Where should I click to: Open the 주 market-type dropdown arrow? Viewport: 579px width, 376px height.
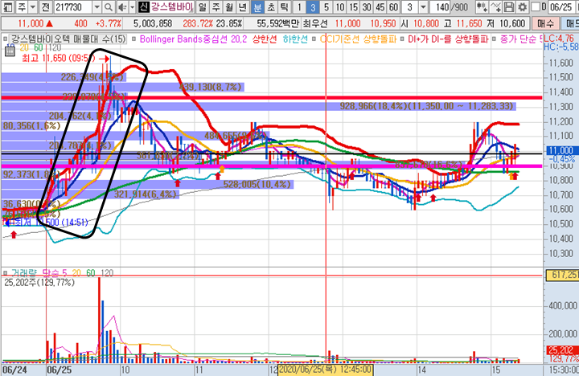tap(32, 7)
